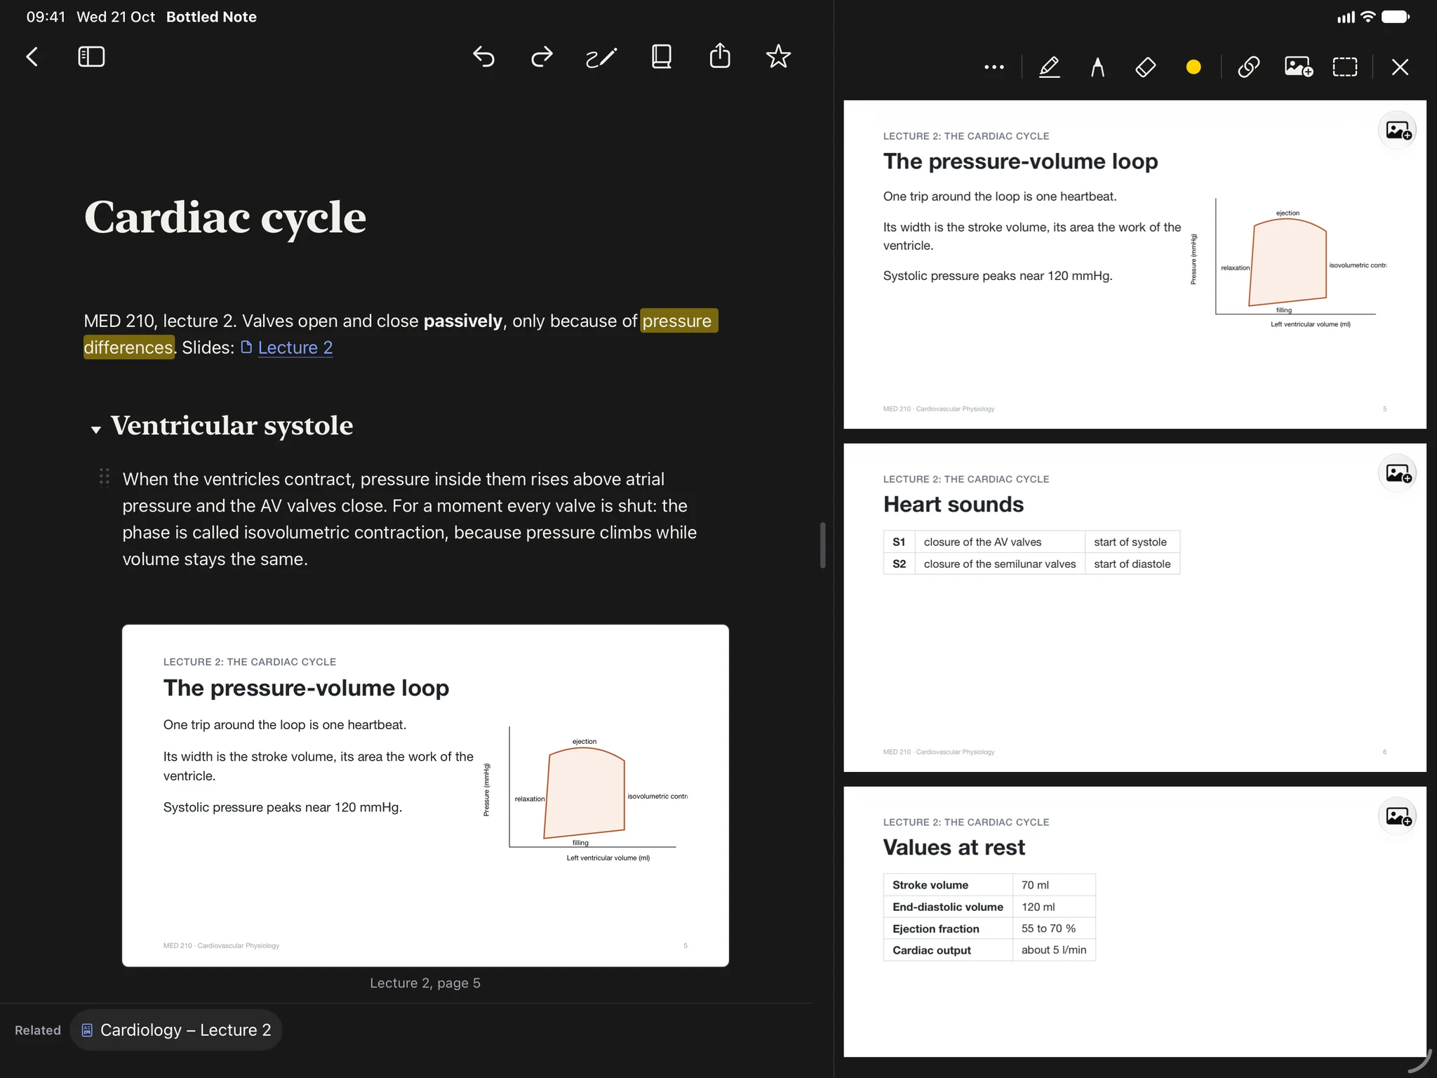This screenshot has height=1078, width=1437.
Task: Pick the eraser tool
Action: tap(1145, 67)
